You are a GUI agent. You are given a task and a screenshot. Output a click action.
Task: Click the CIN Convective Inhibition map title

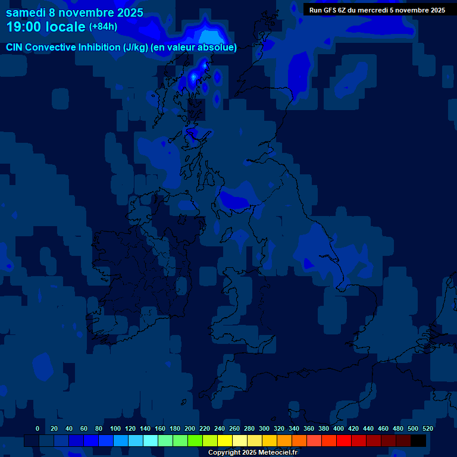tap(121, 48)
